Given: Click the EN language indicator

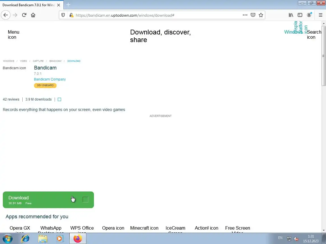Looking at the screenshot, I should pos(280,238).
